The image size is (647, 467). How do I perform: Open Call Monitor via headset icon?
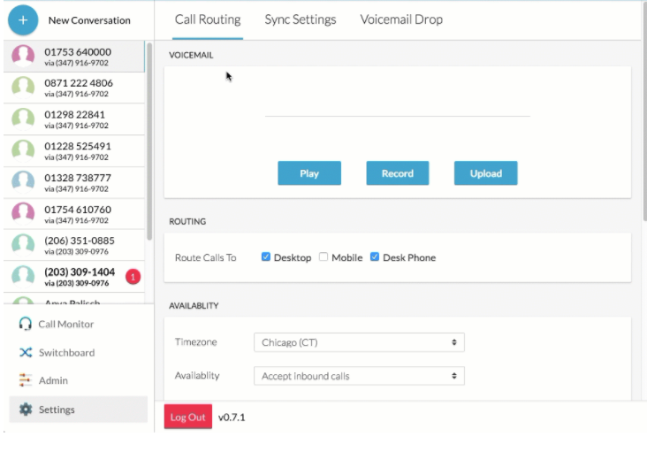(26, 325)
